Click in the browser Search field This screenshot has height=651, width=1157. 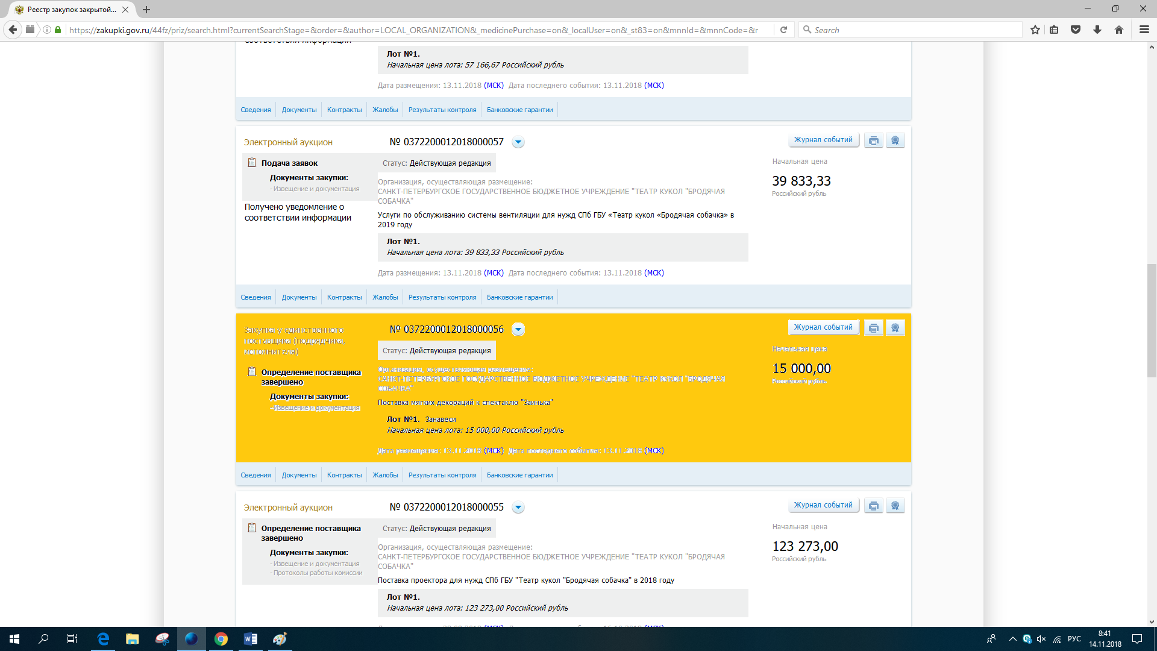[x=910, y=30]
